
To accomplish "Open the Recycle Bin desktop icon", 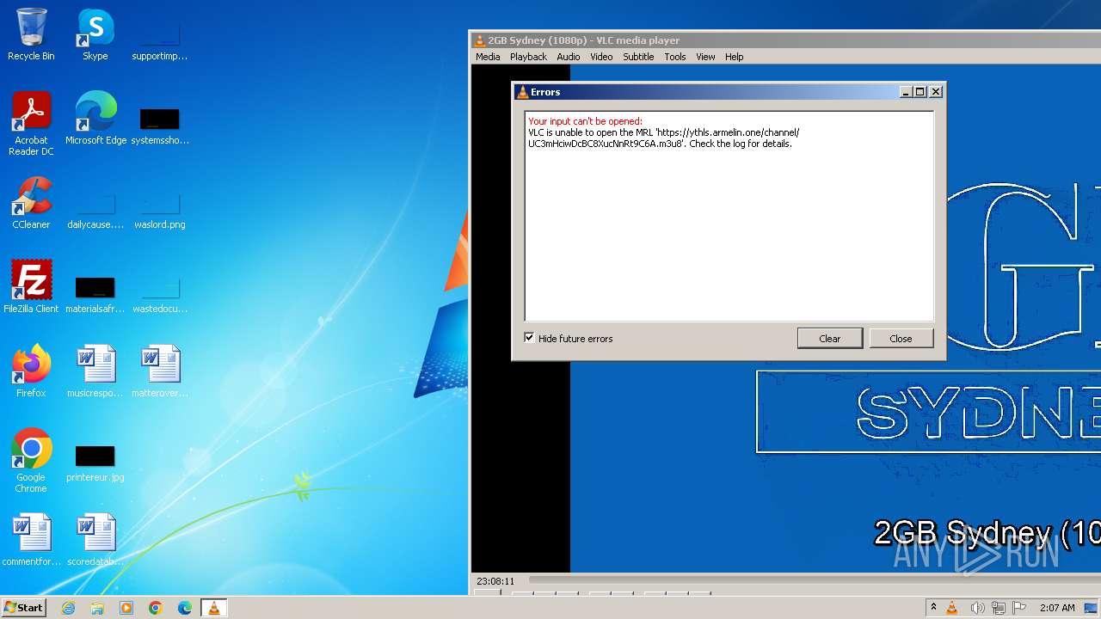I will tap(31, 34).
